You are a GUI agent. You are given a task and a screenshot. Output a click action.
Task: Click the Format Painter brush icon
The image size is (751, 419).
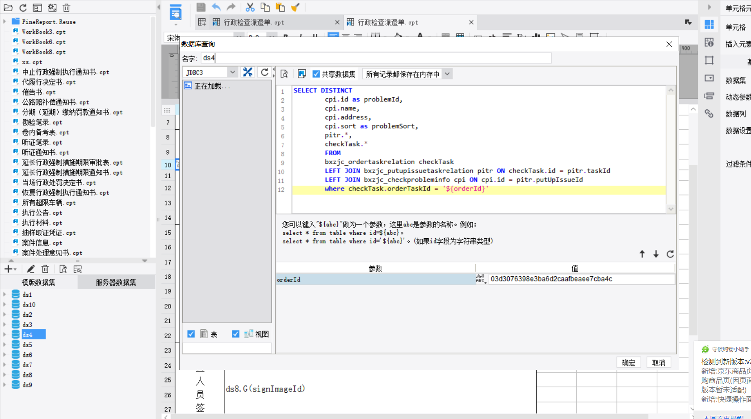[x=295, y=7]
